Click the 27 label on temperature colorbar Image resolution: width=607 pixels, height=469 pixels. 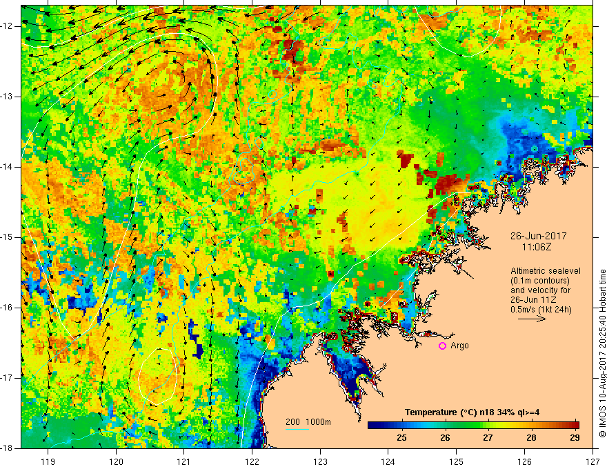click(x=488, y=438)
